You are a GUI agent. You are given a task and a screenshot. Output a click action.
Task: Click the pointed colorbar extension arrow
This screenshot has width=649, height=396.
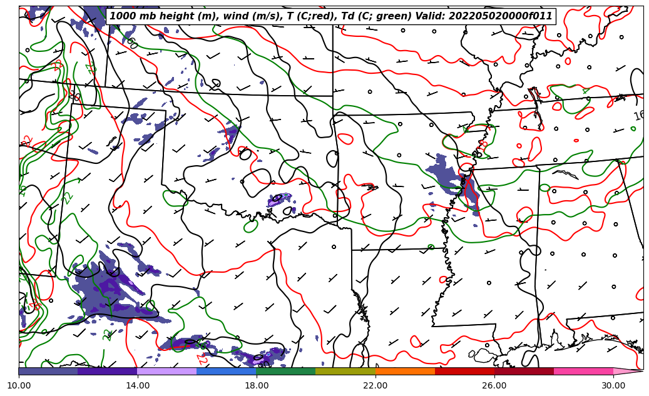(x=628, y=371)
